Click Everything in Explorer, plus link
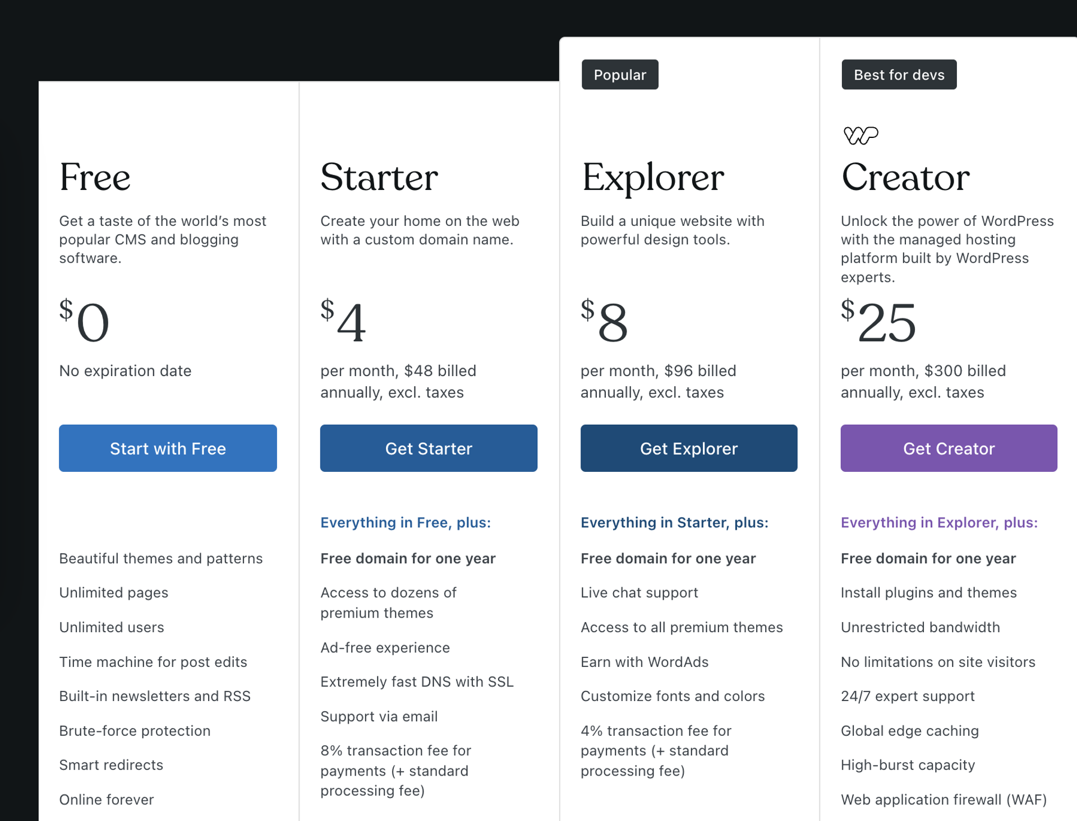 point(939,522)
